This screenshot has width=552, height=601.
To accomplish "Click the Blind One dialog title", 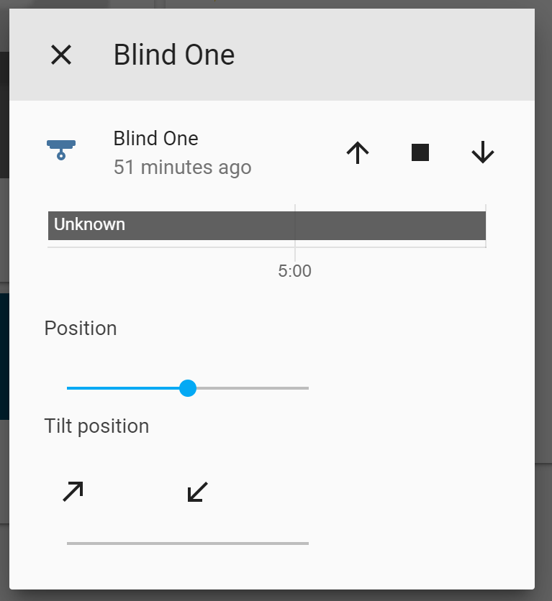I will point(174,55).
